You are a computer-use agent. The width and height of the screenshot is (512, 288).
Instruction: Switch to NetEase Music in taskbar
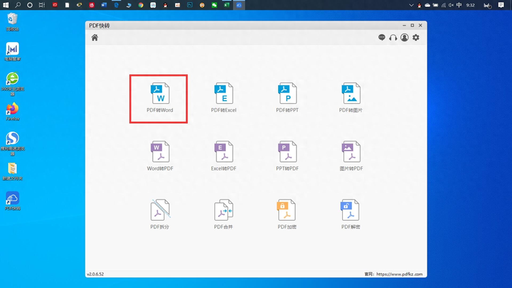tap(92, 5)
